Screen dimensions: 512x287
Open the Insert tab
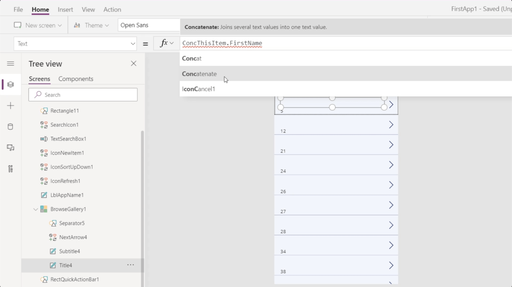66,9
